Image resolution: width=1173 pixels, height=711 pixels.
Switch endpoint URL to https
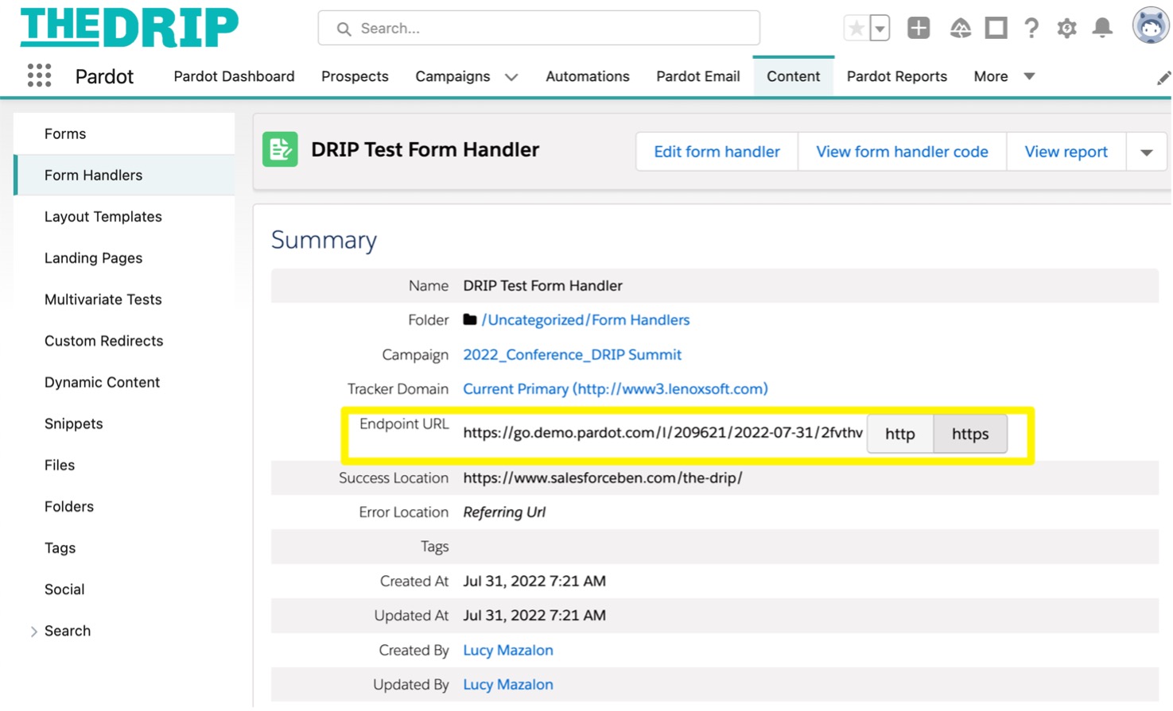tap(970, 434)
